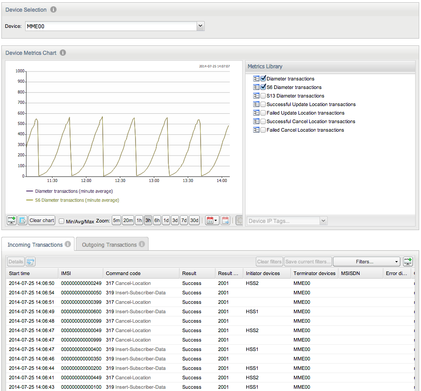Check the S13 Diameter transactions checkbox
The width and height of the screenshot is (421, 391).
263,96
